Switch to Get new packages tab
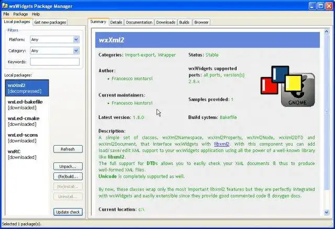The image size is (335, 229). tap(50, 22)
